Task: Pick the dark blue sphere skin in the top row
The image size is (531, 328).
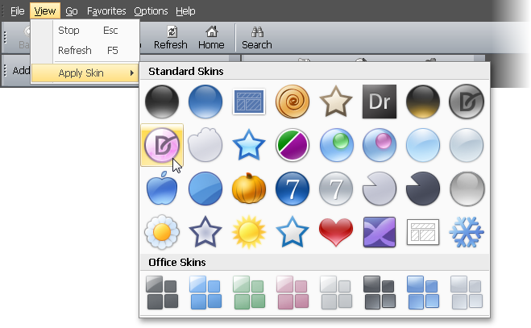Action: tap(205, 102)
